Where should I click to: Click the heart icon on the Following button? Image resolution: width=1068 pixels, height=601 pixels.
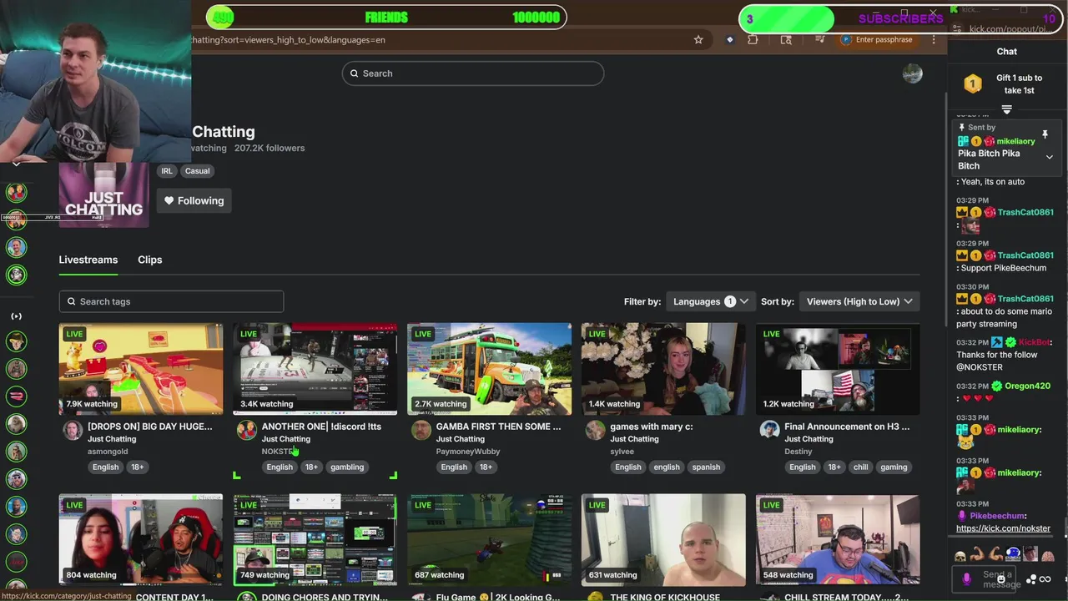pos(169,200)
